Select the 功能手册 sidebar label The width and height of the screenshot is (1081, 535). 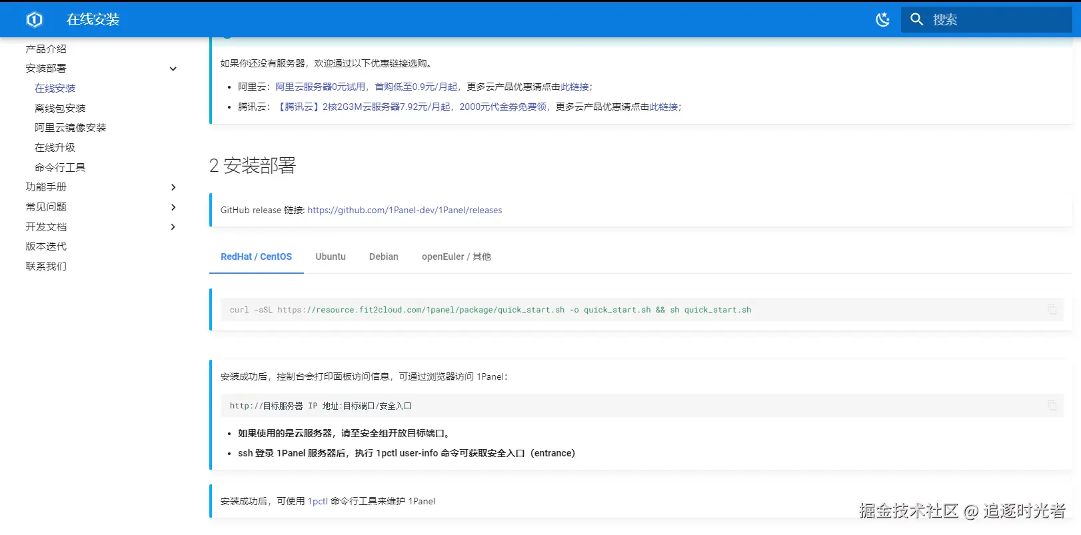[x=46, y=187]
